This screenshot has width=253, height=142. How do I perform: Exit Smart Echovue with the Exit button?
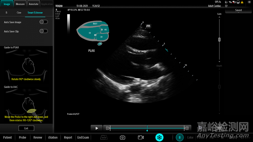[26, 128]
